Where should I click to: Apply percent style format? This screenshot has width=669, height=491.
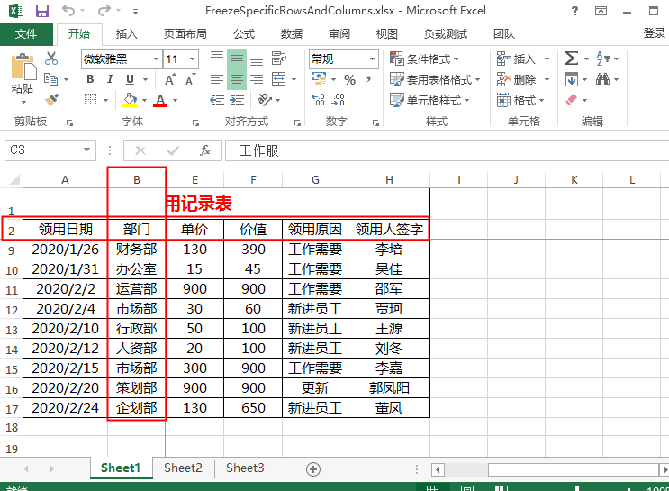click(x=350, y=79)
